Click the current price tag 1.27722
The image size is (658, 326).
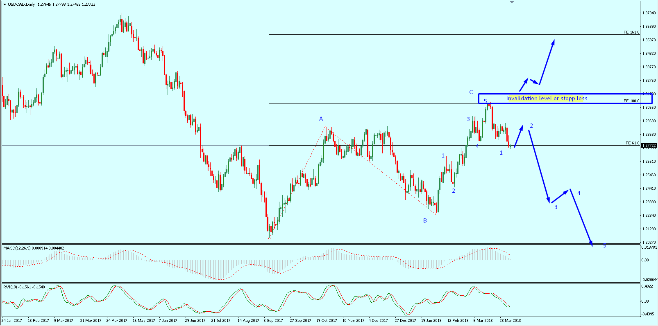(649, 145)
